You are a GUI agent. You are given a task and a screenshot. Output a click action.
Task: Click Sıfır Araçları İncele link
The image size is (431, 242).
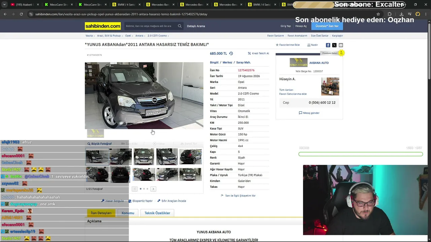pyautogui.click(x=172, y=201)
